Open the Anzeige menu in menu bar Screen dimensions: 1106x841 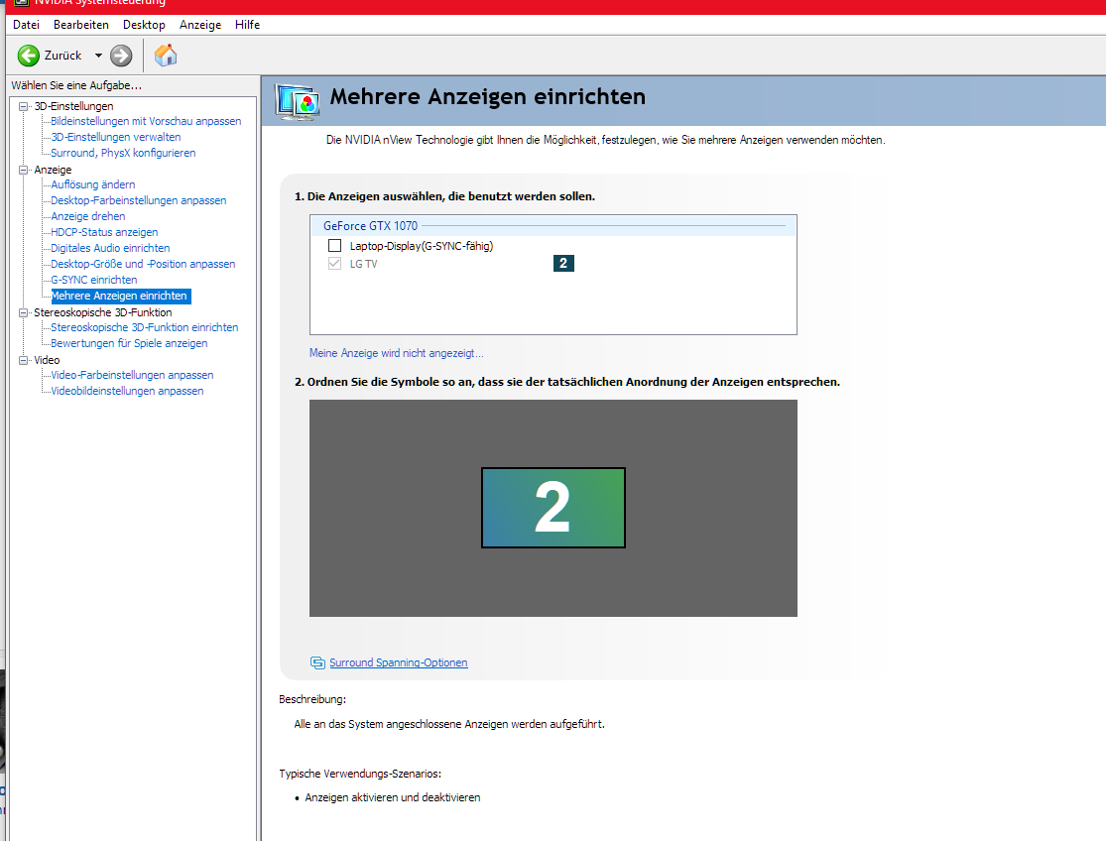coord(200,25)
